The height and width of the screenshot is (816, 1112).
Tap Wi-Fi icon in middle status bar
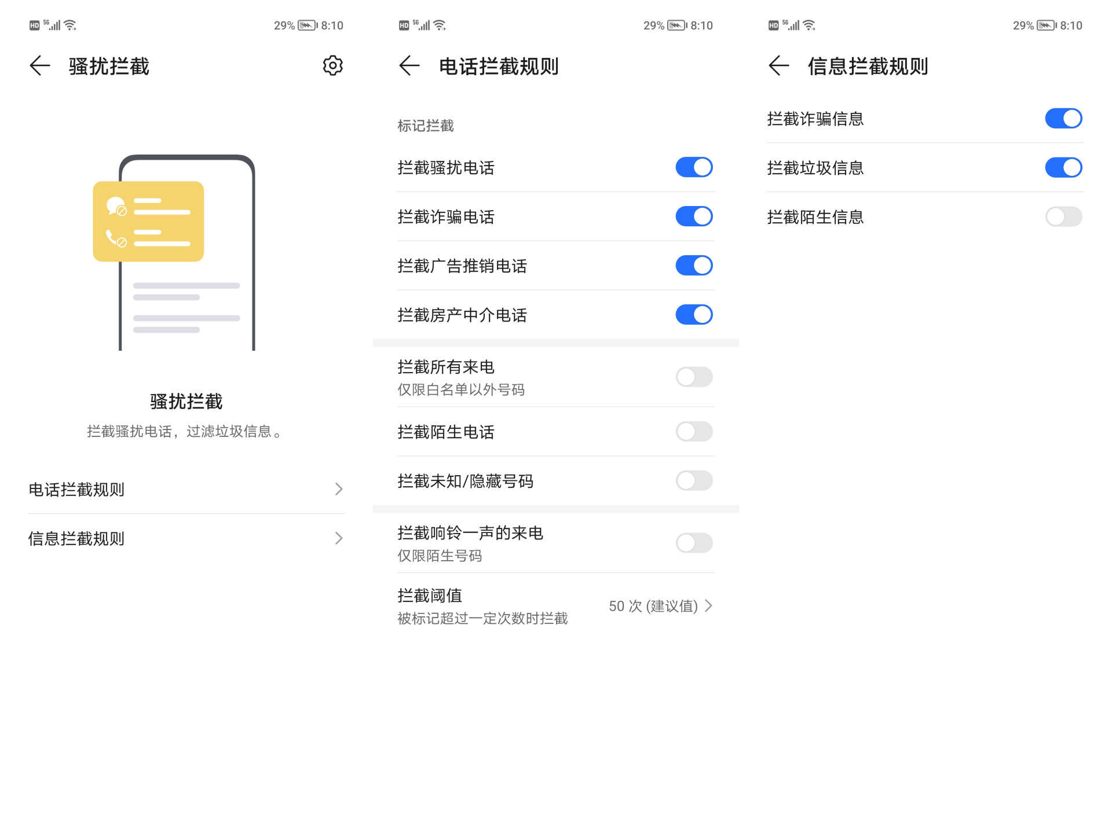click(x=440, y=25)
